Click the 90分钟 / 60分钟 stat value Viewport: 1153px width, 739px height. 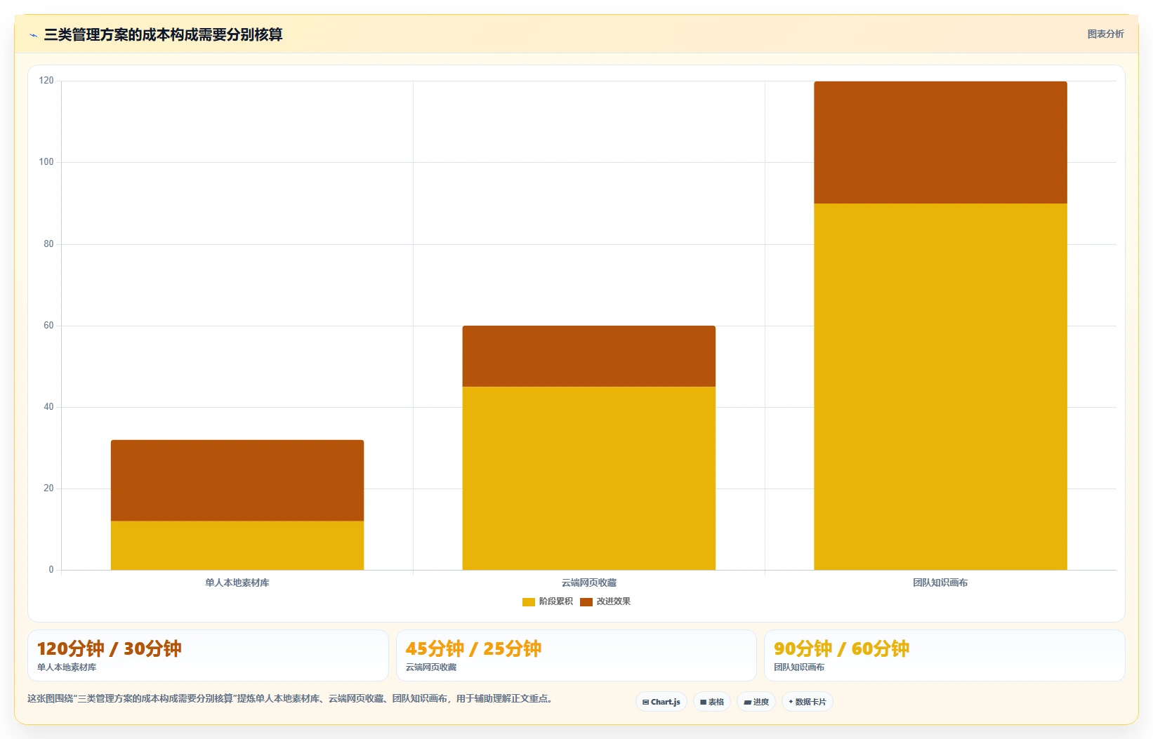[x=841, y=648]
